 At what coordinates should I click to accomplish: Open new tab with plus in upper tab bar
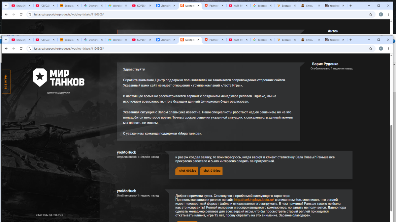coord(350,6)
